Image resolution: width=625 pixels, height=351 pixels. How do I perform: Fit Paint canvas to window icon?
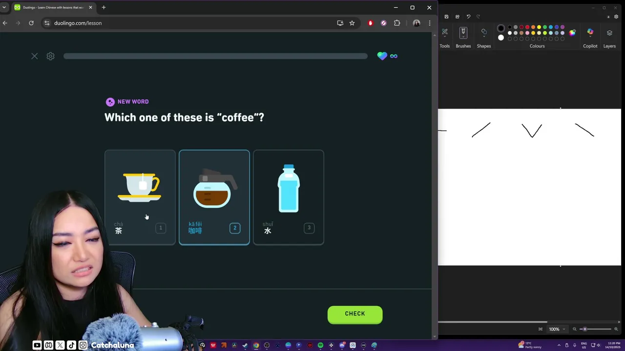click(x=541, y=329)
